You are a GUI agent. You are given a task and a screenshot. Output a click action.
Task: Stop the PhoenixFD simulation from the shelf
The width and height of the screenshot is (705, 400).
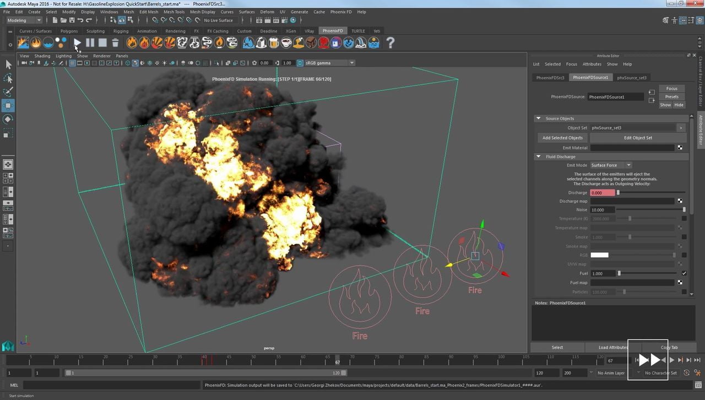102,42
